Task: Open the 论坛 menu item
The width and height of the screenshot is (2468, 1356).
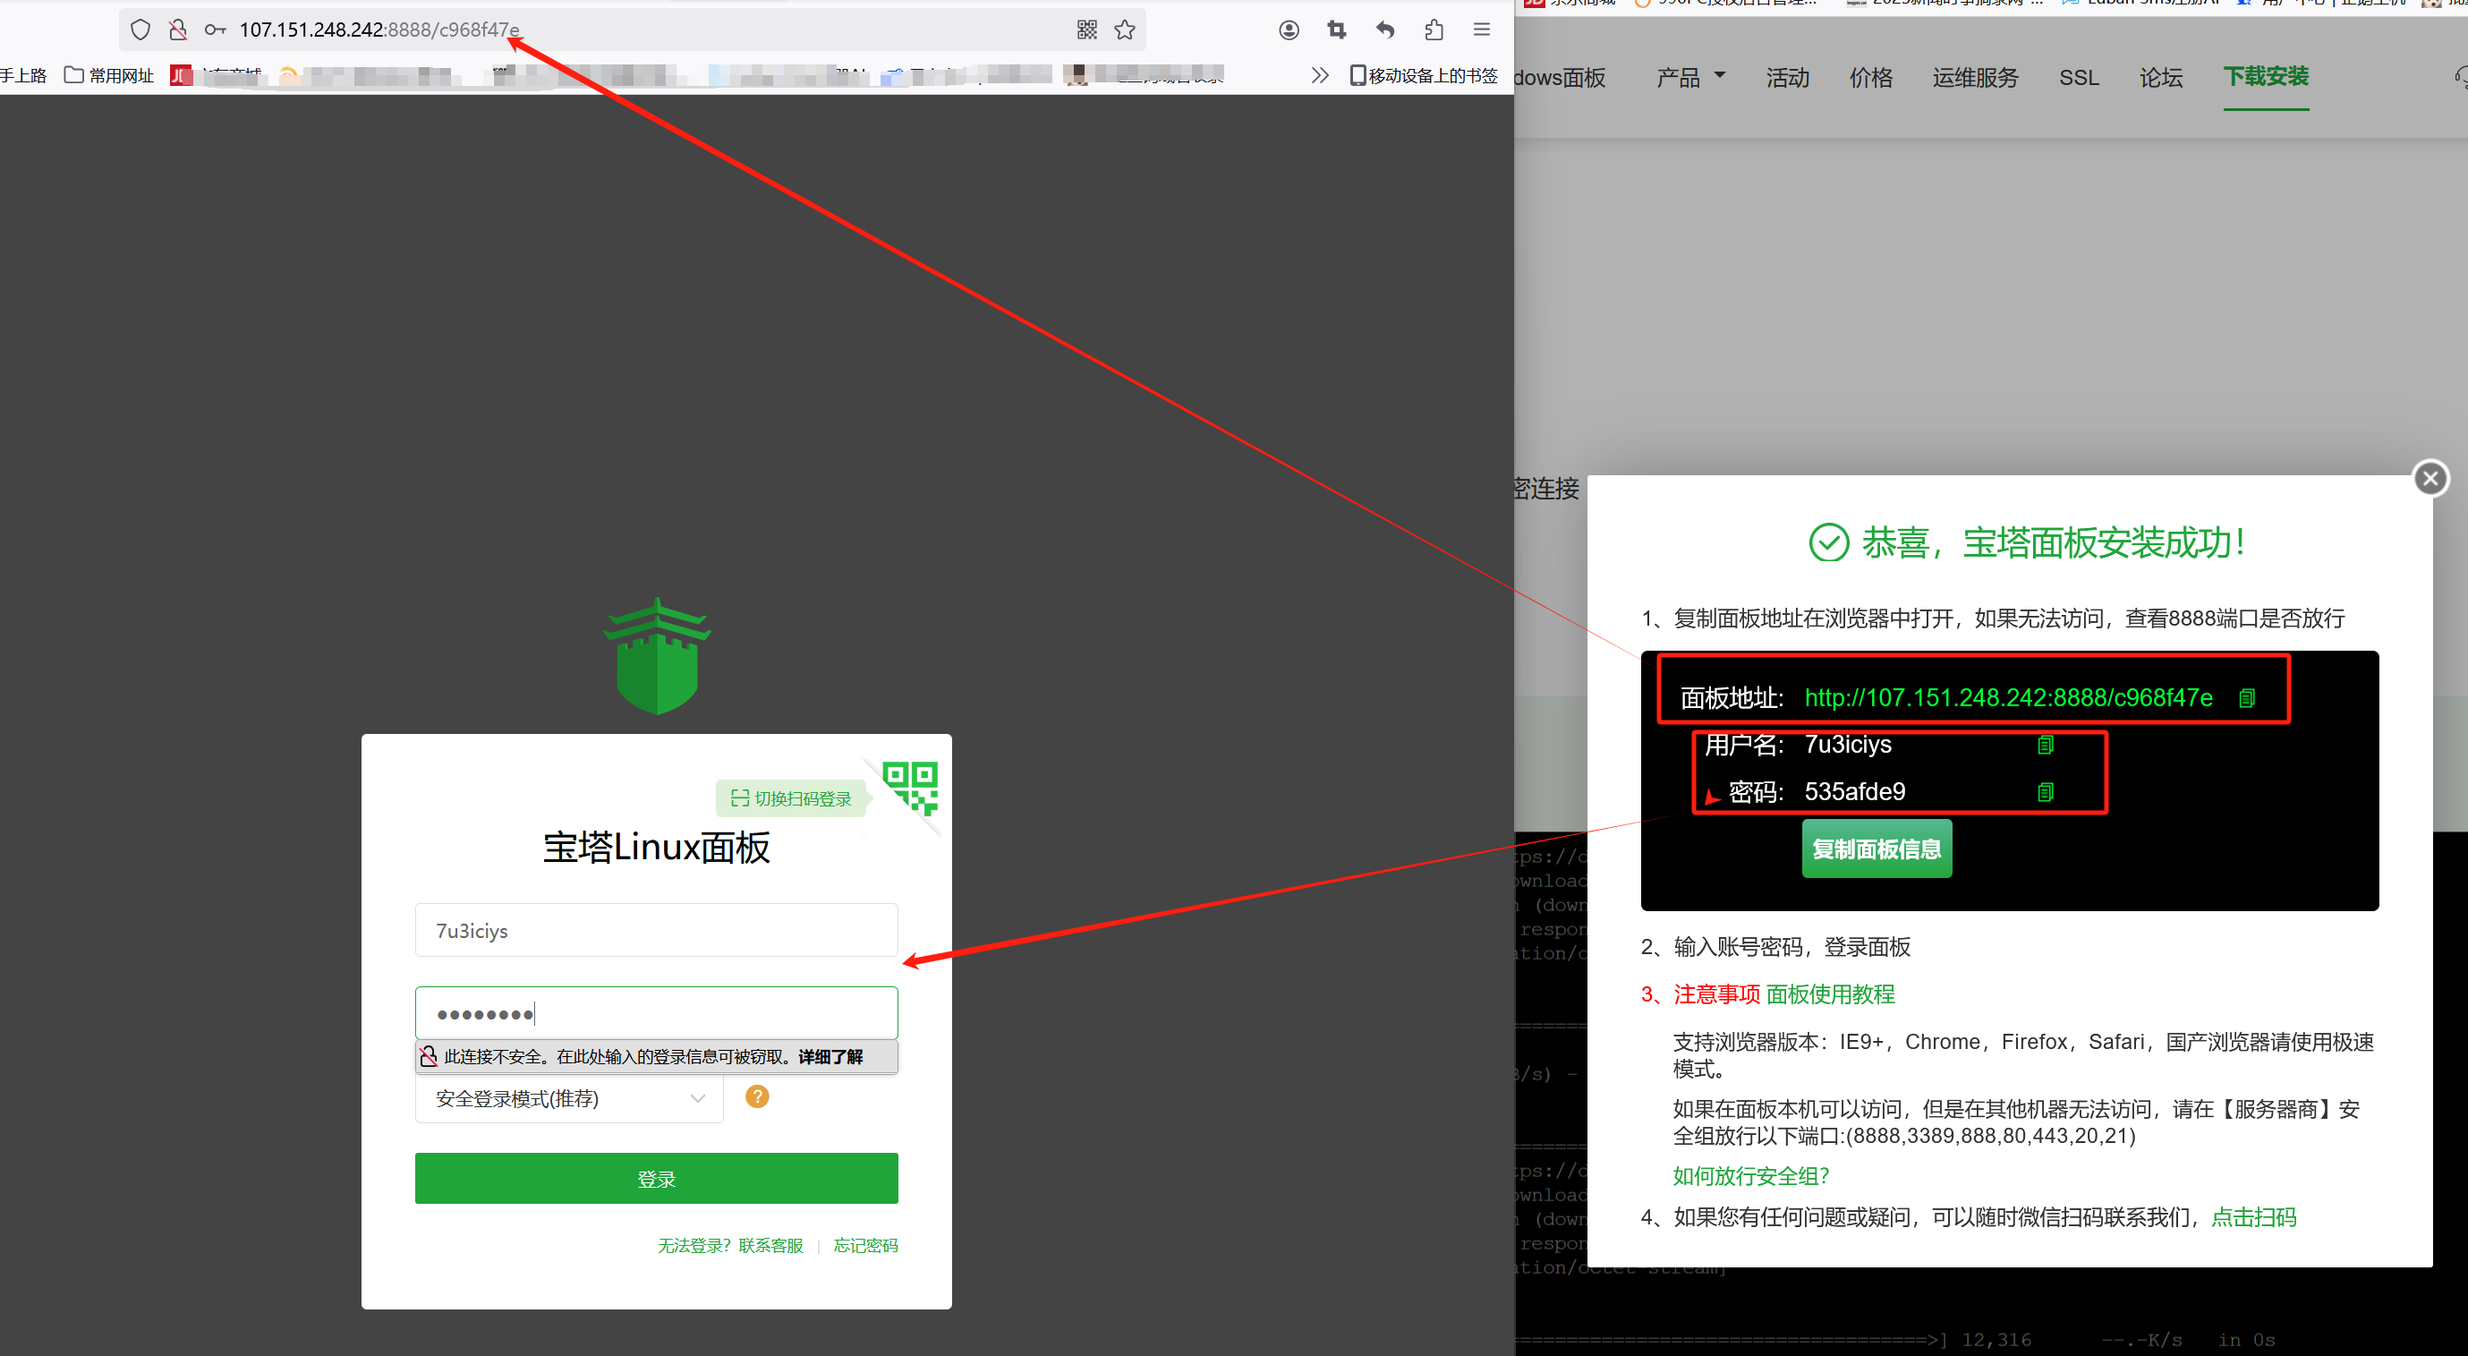Action: (2161, 77)
